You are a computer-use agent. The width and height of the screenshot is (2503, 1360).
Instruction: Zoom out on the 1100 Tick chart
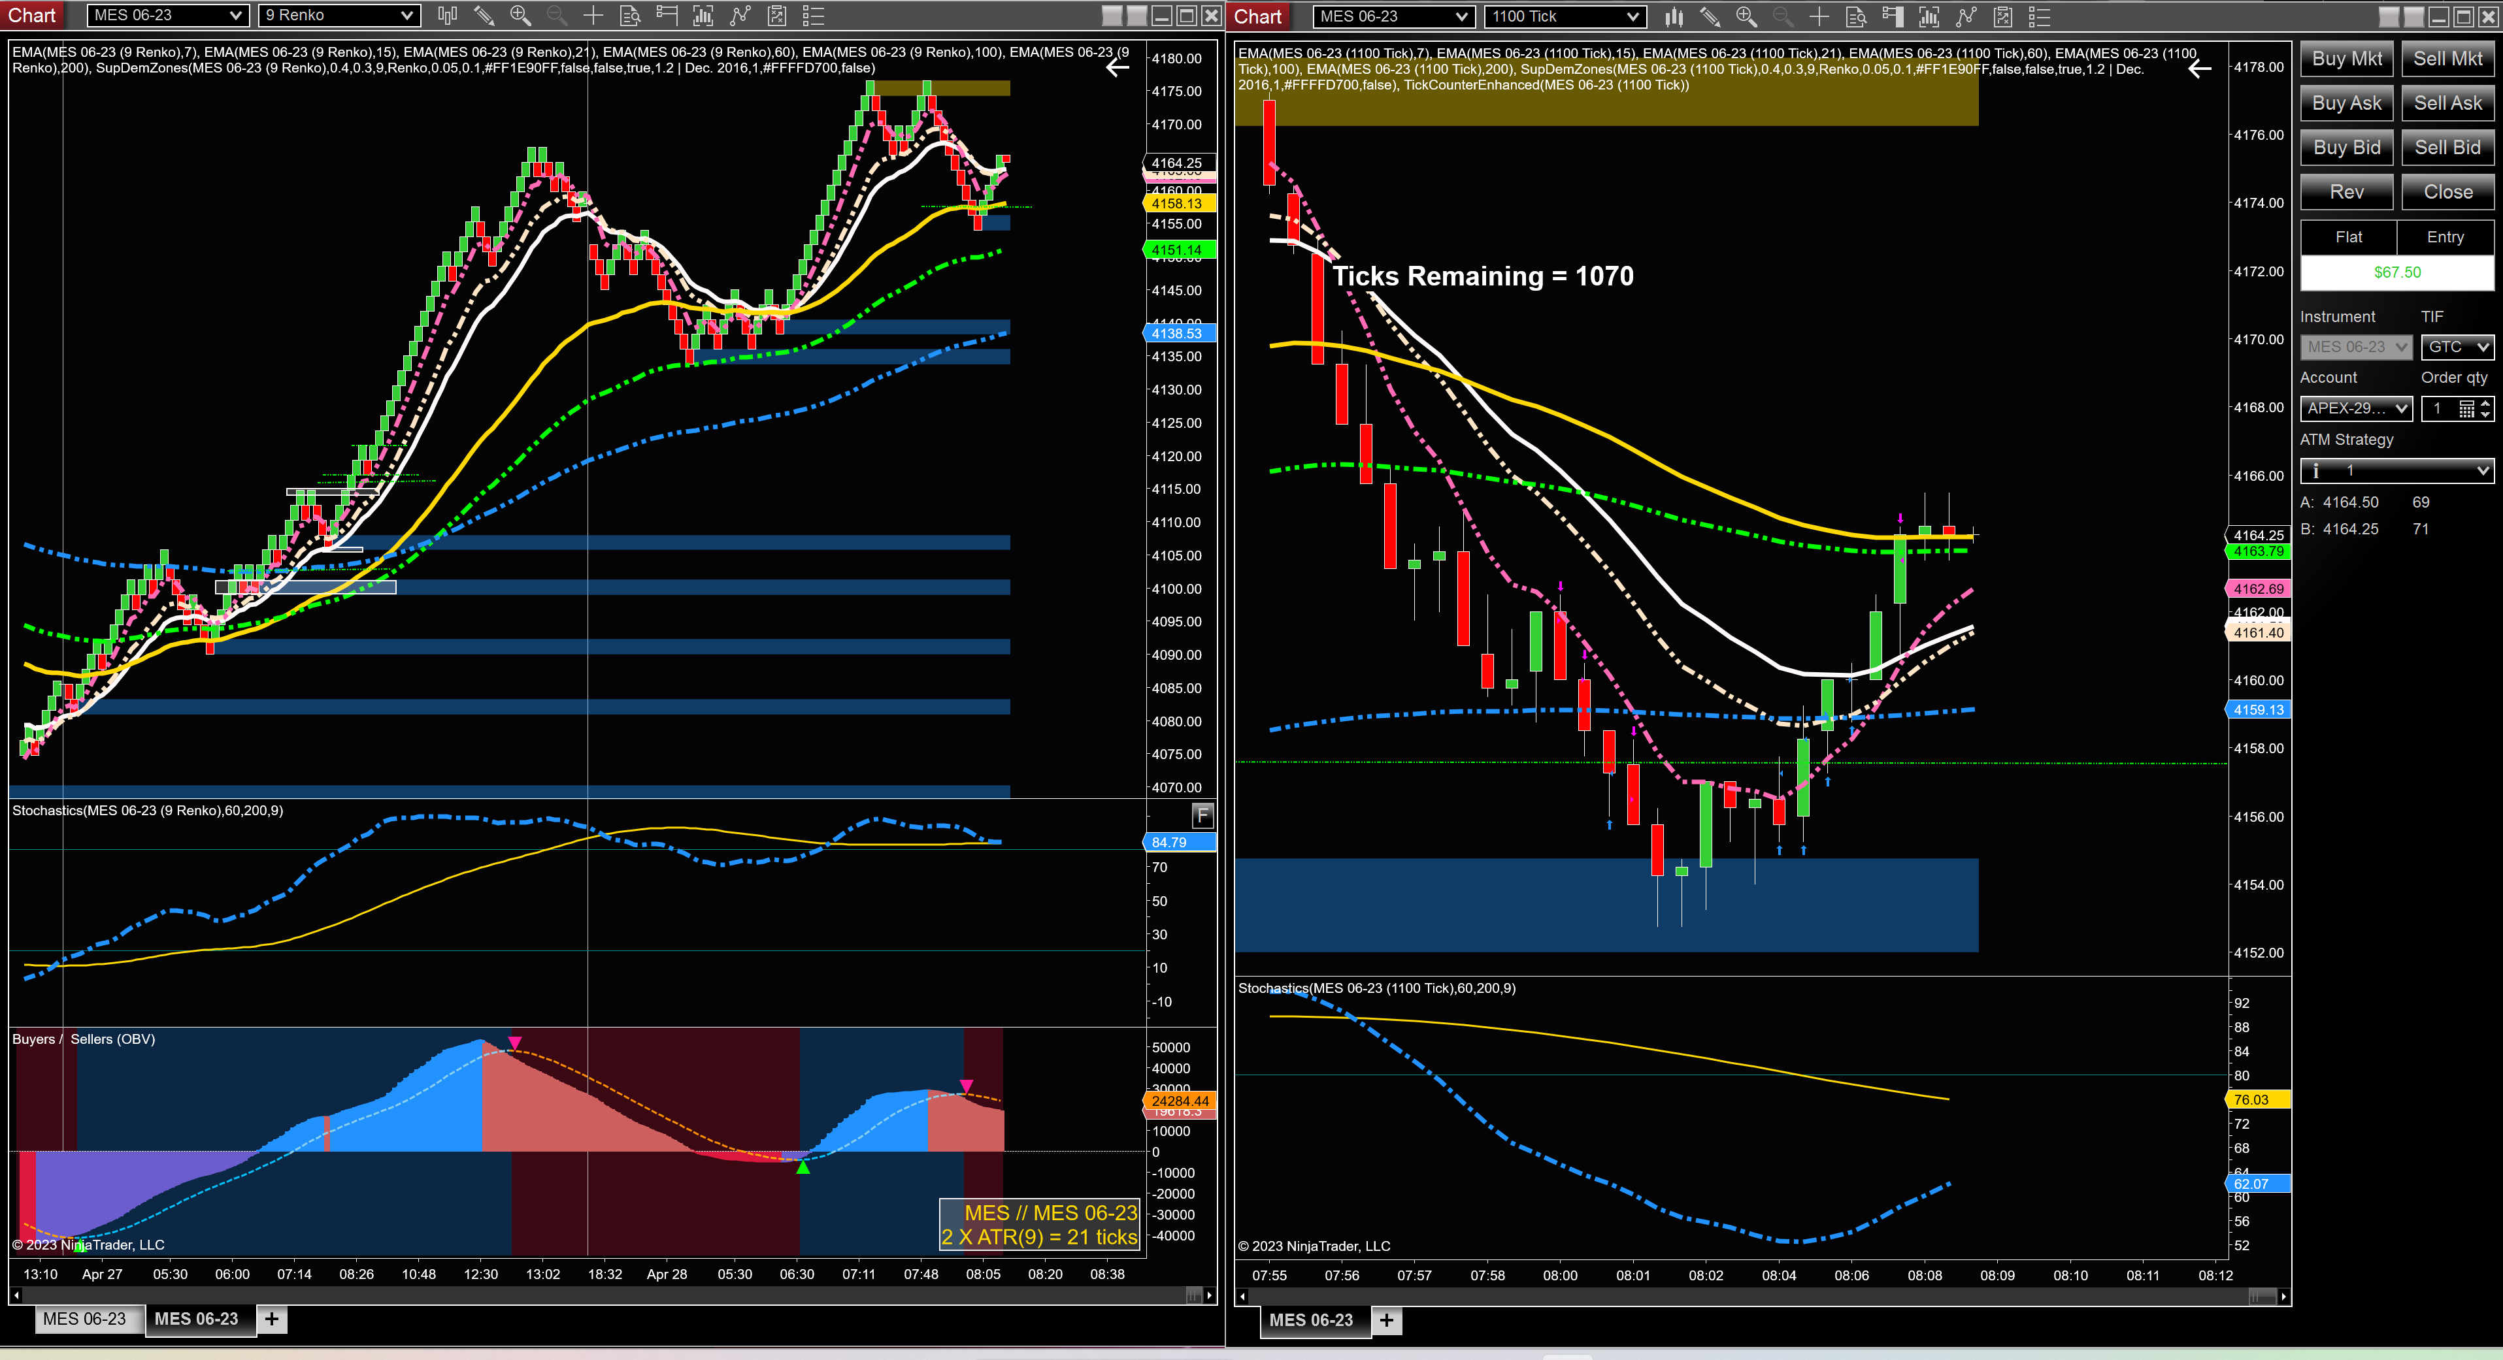click(x=1783, y=16)
